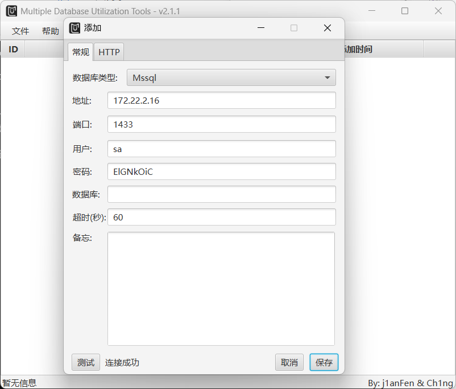Viewport: 456px width, 389px height.
Task: Click the 保存 button
Action: (324, 362)
